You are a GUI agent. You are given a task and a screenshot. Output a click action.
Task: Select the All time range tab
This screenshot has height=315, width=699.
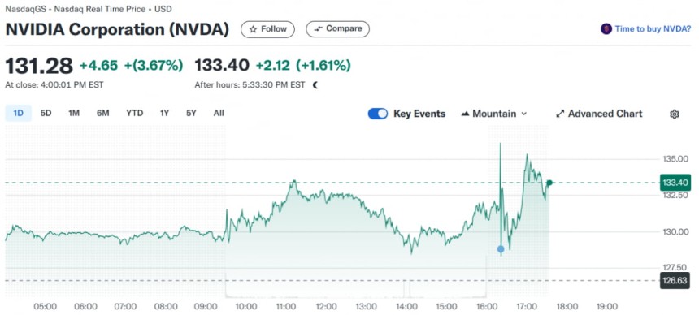tap(219, 113)
